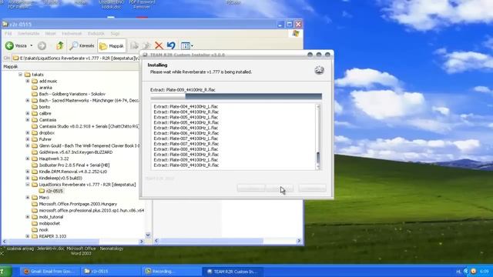Click folder pane horizontal scrollbar right arrow

click(142, 241)
